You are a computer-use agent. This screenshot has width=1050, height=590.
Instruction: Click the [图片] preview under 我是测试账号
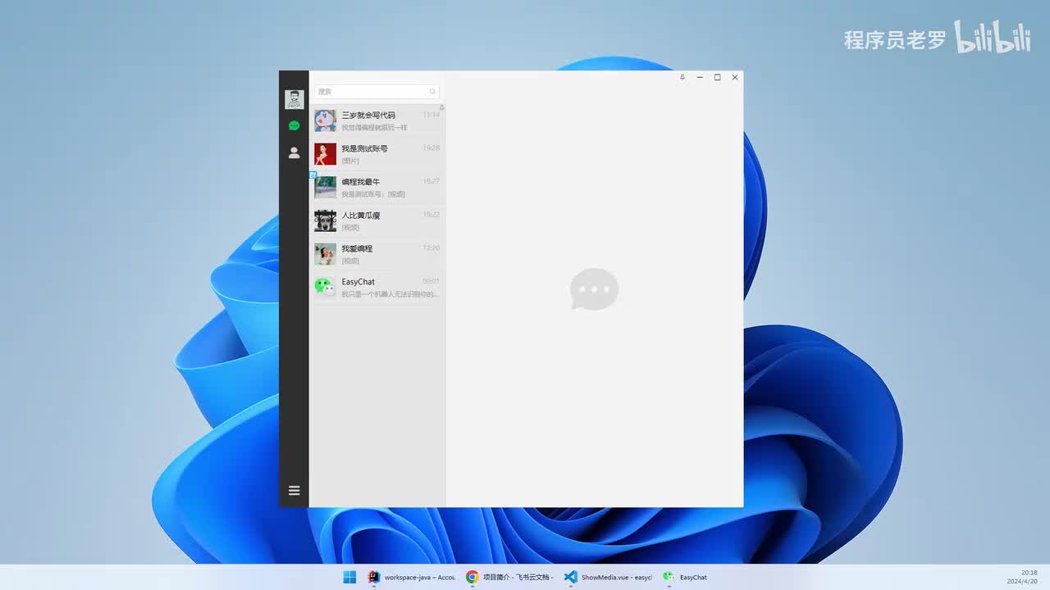(350, 161)
